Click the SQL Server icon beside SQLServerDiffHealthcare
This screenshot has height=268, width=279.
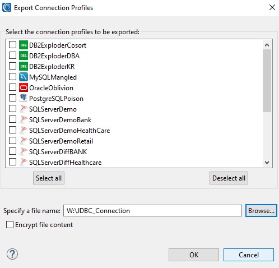click(x=24, y=162)
